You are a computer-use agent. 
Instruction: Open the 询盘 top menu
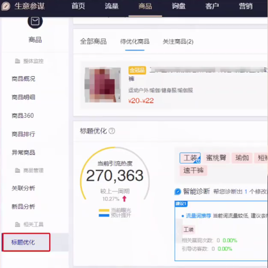(x=178, y=6)
